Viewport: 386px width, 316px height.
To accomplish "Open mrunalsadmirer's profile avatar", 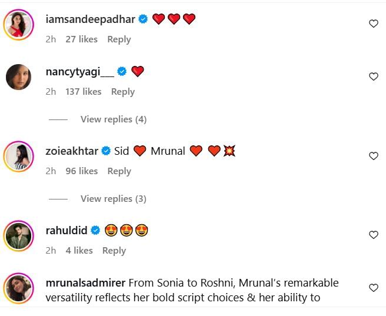I will point(18,288).
